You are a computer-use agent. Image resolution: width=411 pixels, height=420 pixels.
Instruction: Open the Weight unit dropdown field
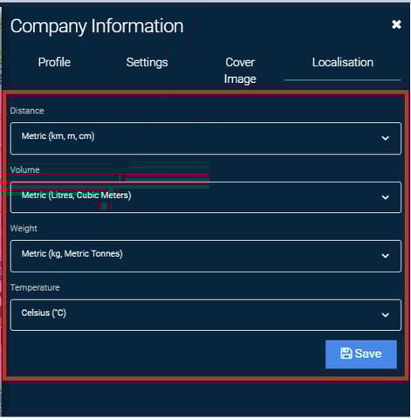coord(206,256)
